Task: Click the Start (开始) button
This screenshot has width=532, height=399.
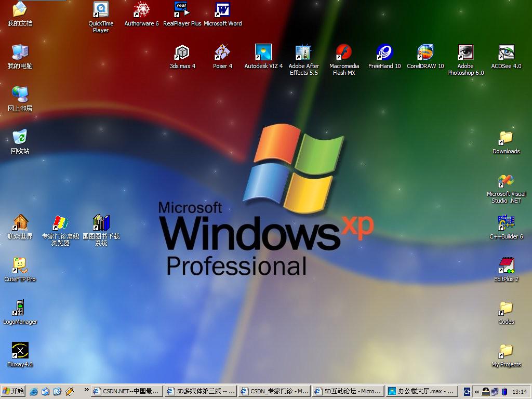Action: [x=14, y=391]
